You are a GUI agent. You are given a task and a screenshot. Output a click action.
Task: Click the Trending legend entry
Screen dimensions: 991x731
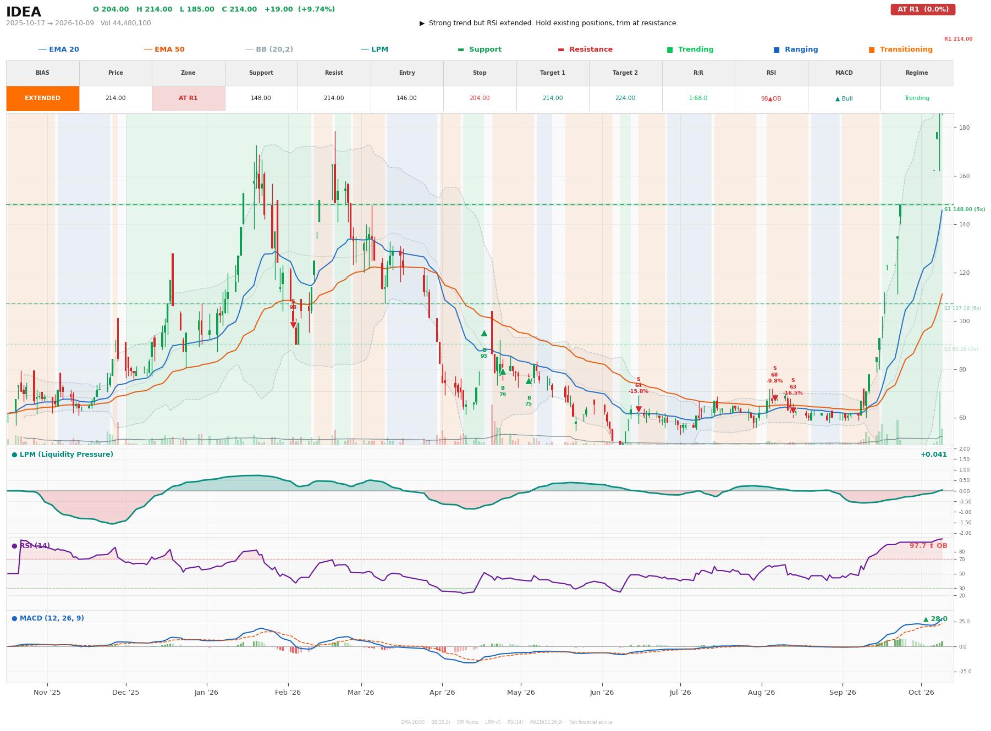tap(690, 49)
